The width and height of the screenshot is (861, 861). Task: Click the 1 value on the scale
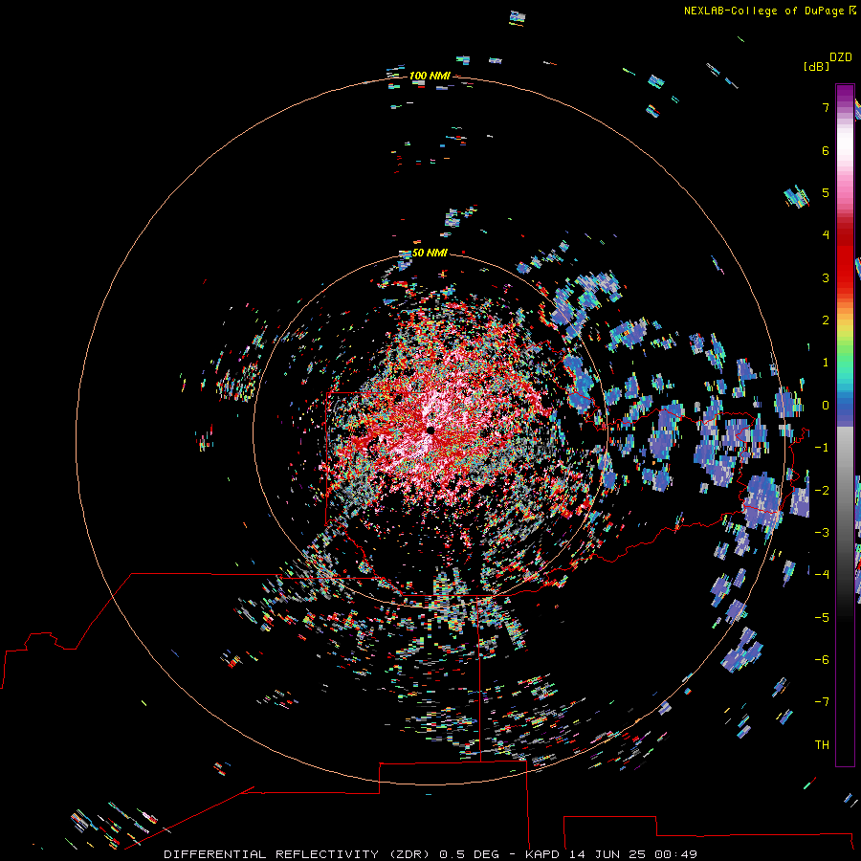pos(826,363)
